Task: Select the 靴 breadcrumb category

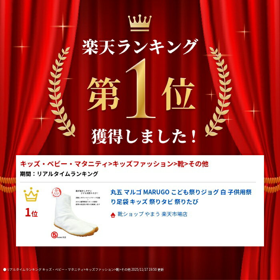Action: 181,164
